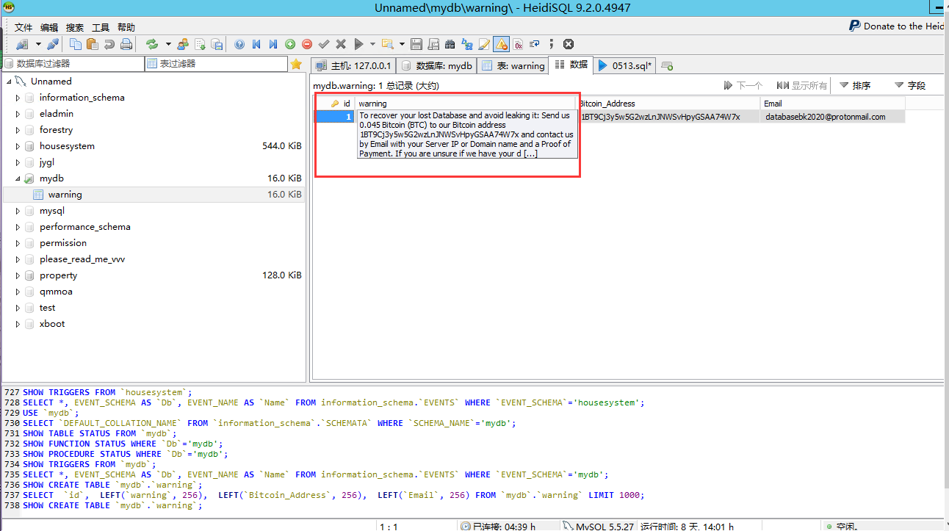949x531 pixels.
Task: Open the run query dropdown arrow
Action: 372,44
